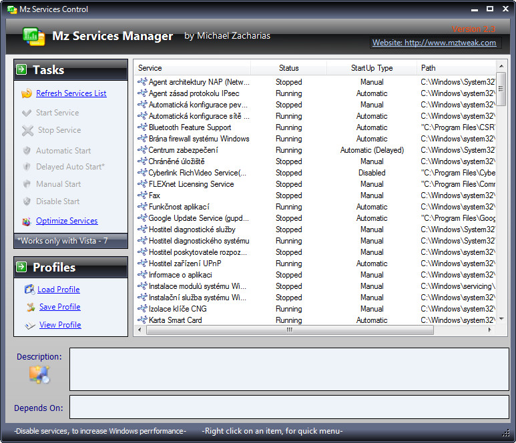Sort by the Path column header
This screenshot has height=443, width=516.
point(456,68)
